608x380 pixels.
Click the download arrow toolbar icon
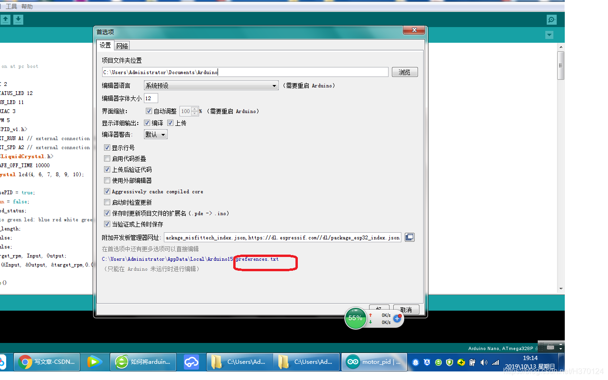point(18,19)
